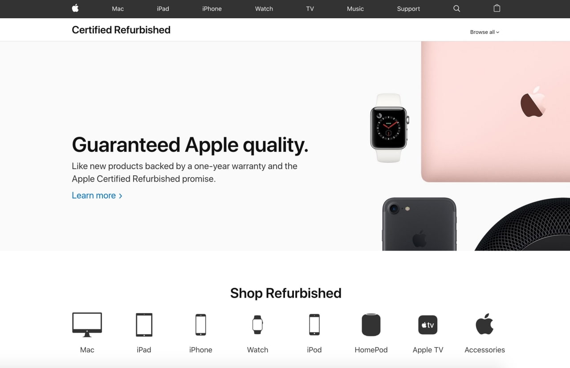Open the Mac menu in top navigation
570x368 pixels.
coord(118,8)
